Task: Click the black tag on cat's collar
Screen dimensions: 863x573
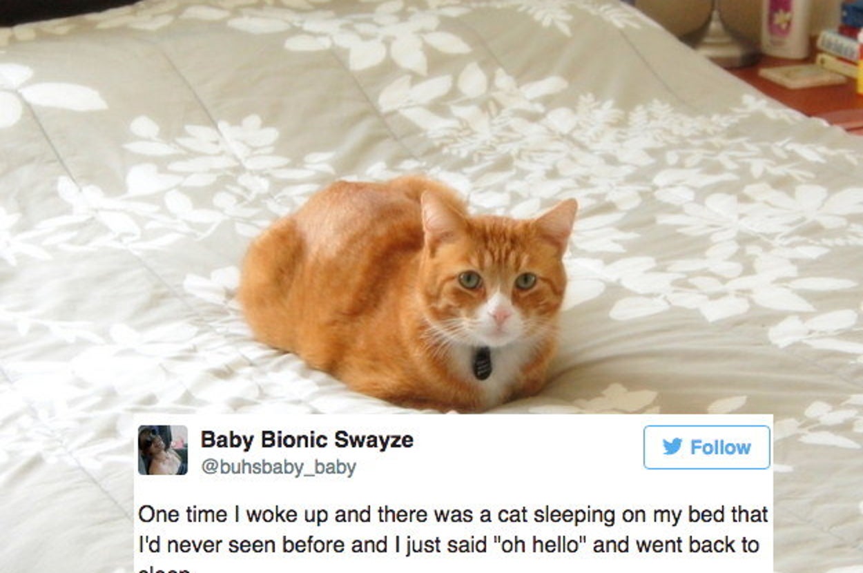Action: coord(482,363)
